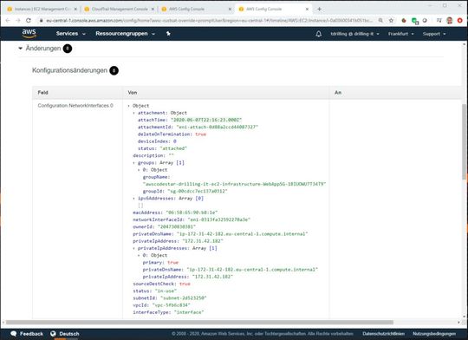Click the Feedback speech bubble icon
Image resolution: width=468 pixels, height=340 pixels.
point(14,334)
